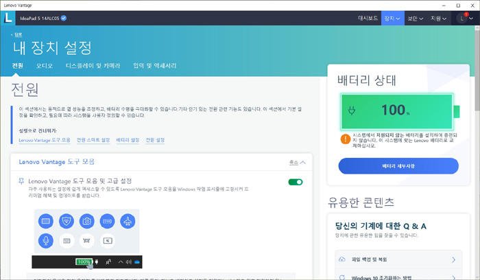Open the 지원 dropdown menu
This screenshot has height=280, width=480.
click(439, 19)
